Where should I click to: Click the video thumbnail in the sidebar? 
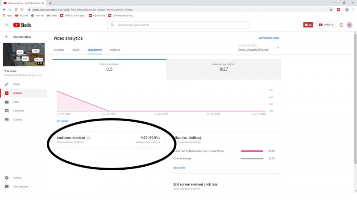coord(24,54)
